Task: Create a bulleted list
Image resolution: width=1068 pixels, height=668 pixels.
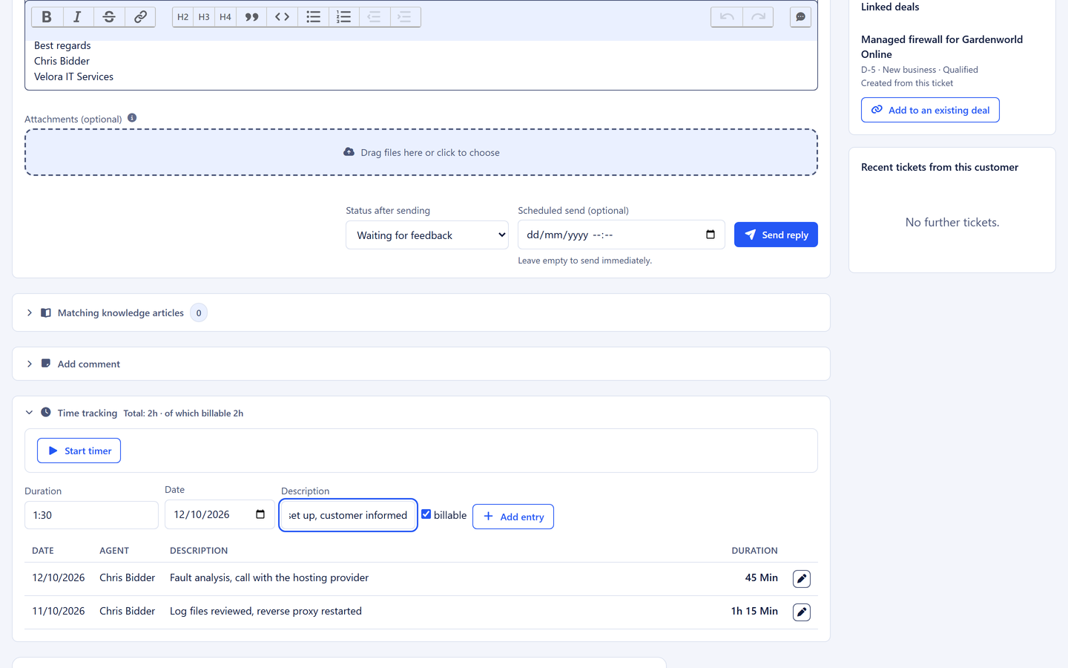Action: pos(314,17)
